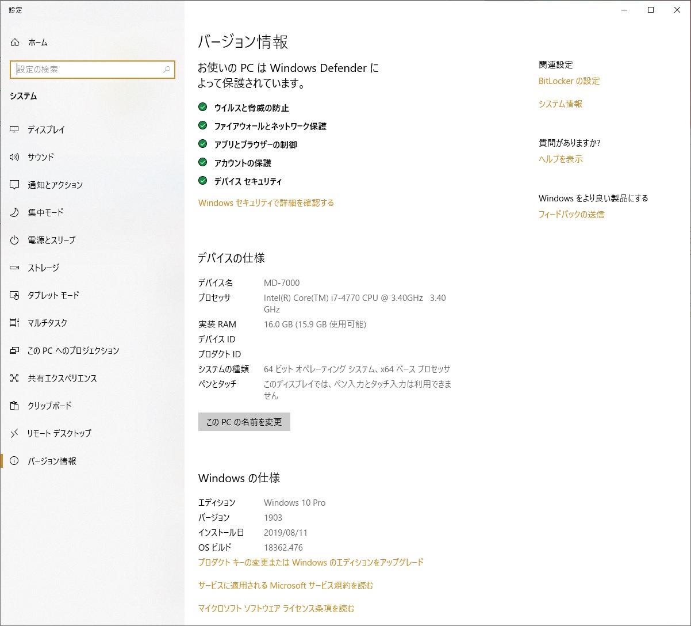The image size is (691, 626).
Task: Click the Home icon in sidebar
Action: coord(15,43)
